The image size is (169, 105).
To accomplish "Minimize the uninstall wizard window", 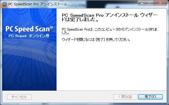I will pyautogui.click(x=142, y=3).
